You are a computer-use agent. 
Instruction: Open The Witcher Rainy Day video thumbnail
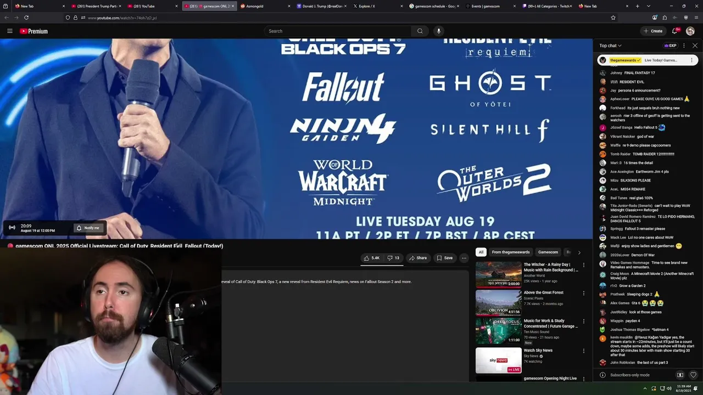(498, 274)
